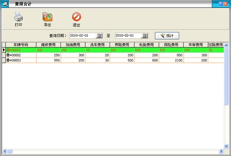231x156 pixels.
Task: Click the 保险费用 column header
Action: 171,45
